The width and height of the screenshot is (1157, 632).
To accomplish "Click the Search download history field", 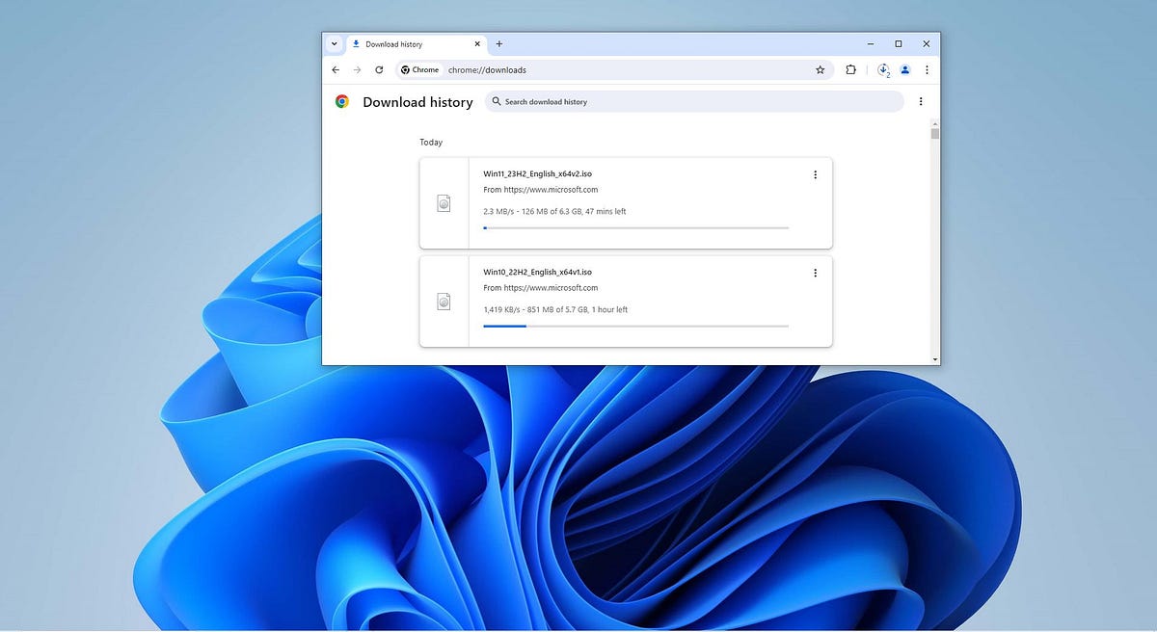I will point(694,101).
